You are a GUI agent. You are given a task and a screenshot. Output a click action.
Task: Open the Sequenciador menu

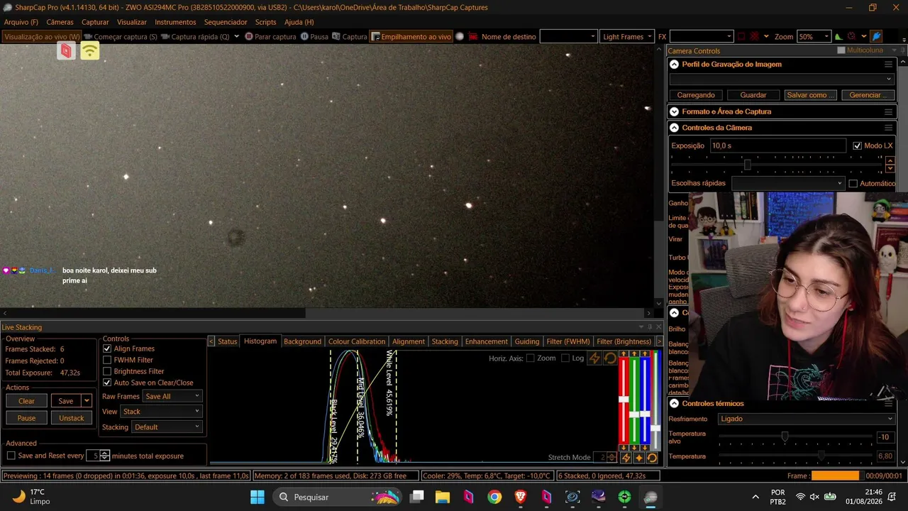click(x=226, y=22)
